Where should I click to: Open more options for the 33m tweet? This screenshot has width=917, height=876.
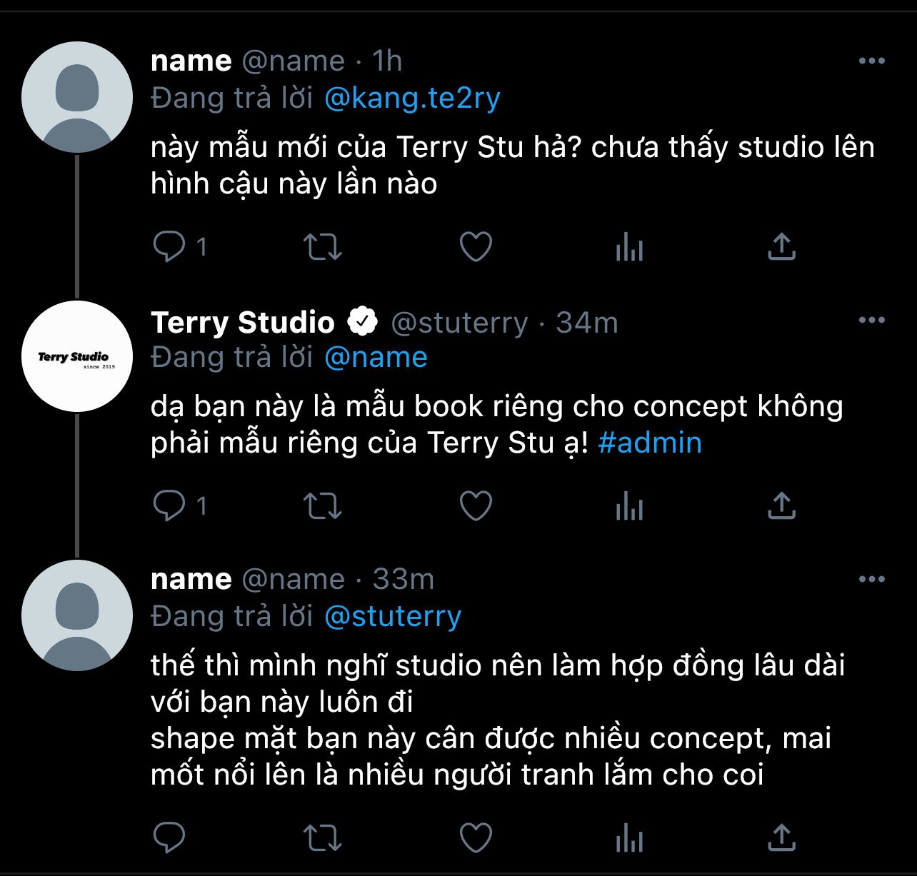pos(872,579)
